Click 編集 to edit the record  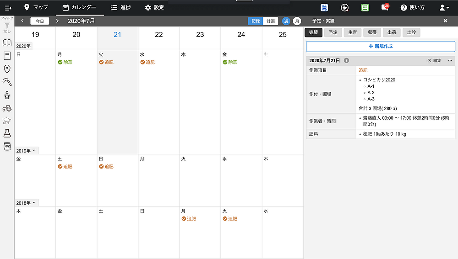click(x=434, y=60)
